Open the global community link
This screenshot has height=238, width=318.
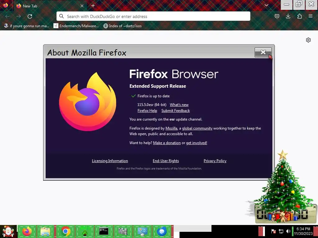[x=197, y=128]
